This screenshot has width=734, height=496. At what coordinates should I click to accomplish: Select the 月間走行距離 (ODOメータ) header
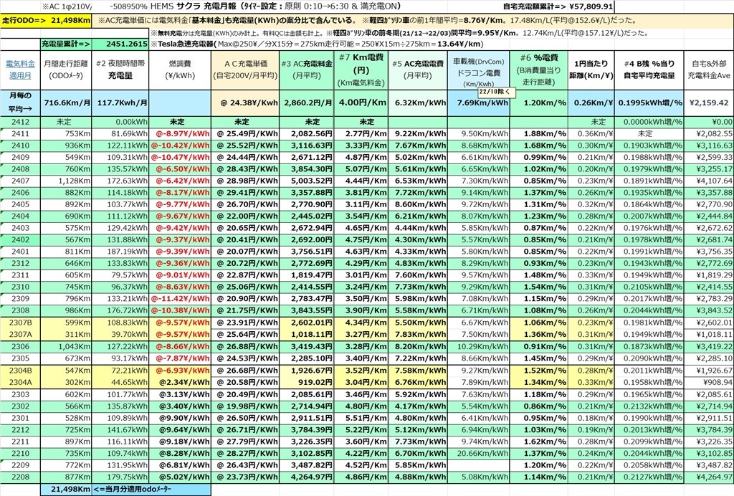66,70
